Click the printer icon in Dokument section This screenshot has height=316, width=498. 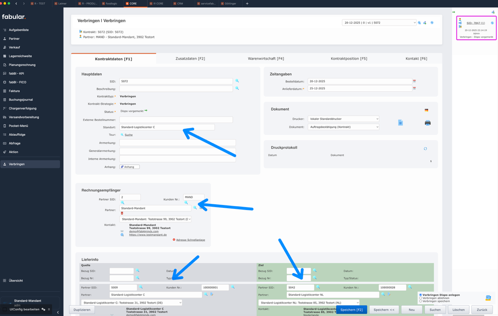click(427, 123)
